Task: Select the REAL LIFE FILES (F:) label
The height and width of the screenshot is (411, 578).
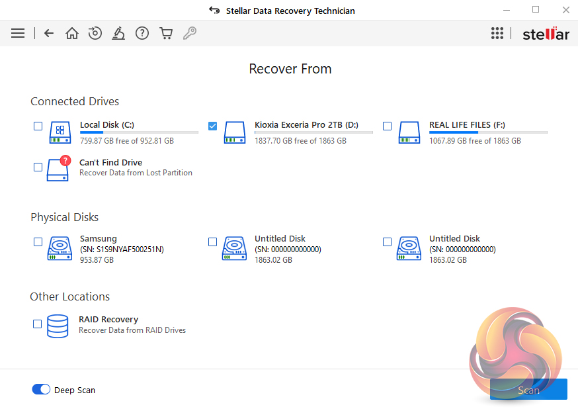Action: click(x=467, y=124)
